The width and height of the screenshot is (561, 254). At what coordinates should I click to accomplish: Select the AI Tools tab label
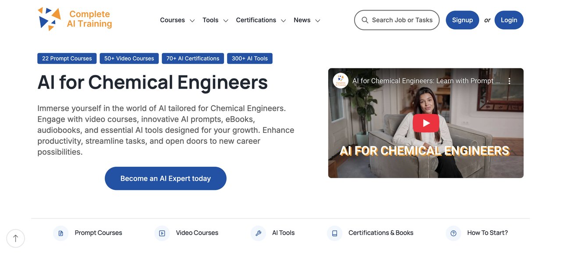pos(284,233)
